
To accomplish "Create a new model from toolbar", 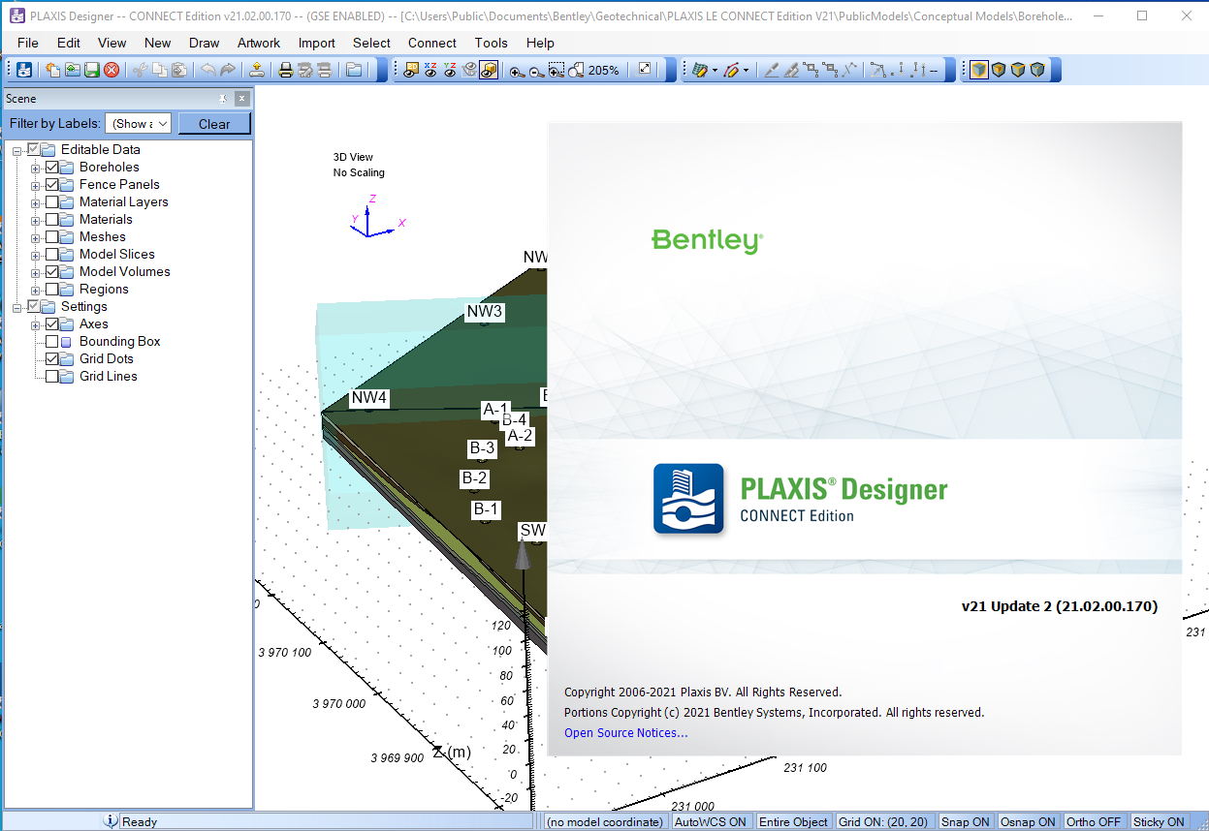I will 52,70.
